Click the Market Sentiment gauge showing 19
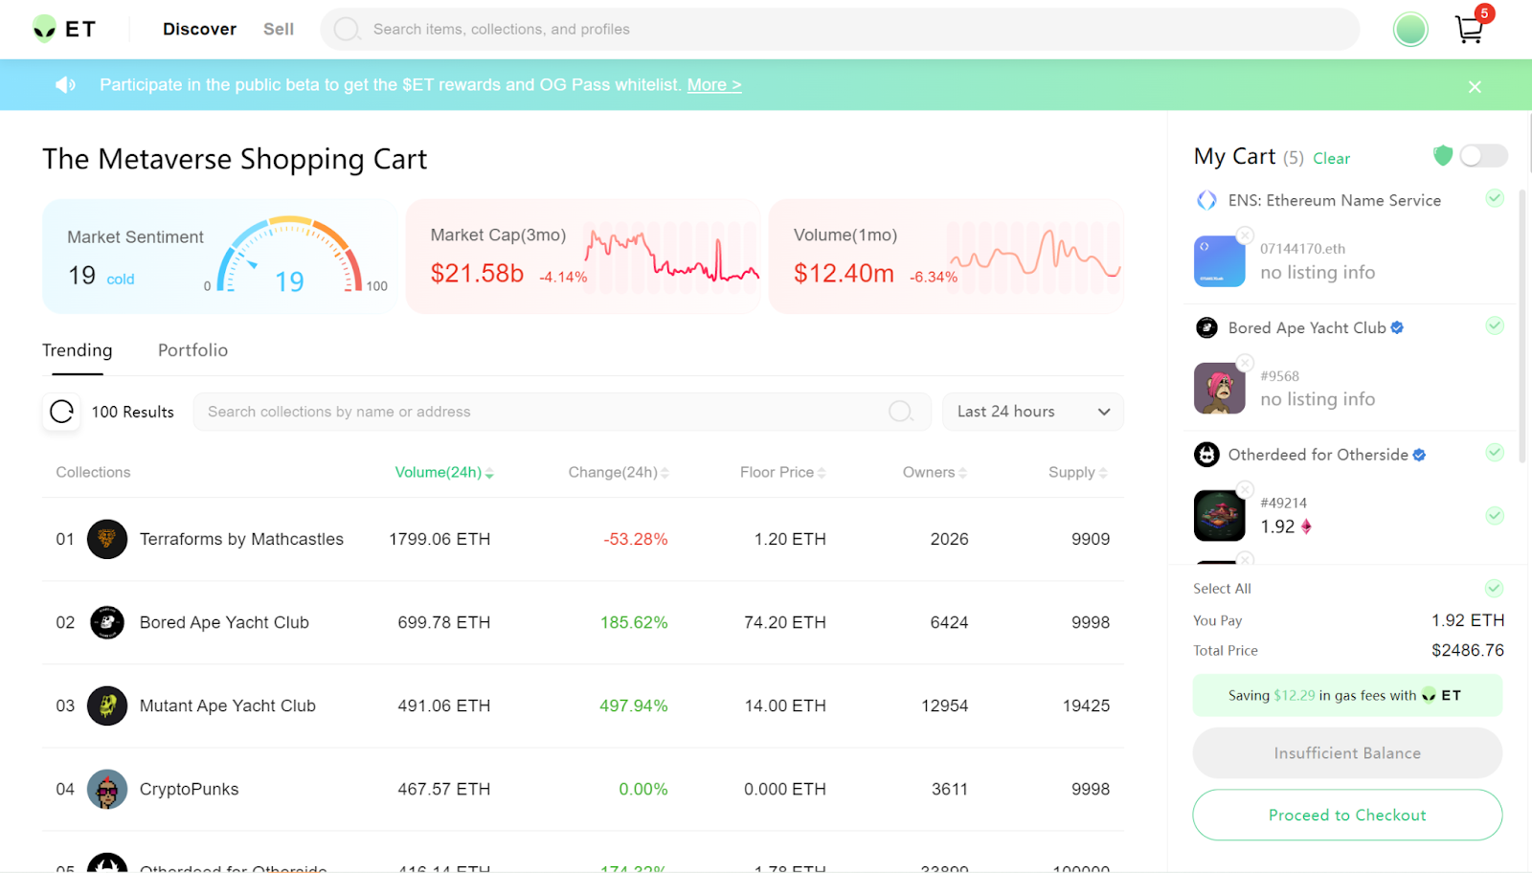This screenshot has height=873, width=1532. tap(289, 257)
